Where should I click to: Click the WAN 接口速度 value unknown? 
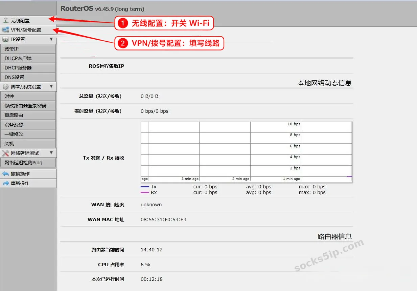151,205
